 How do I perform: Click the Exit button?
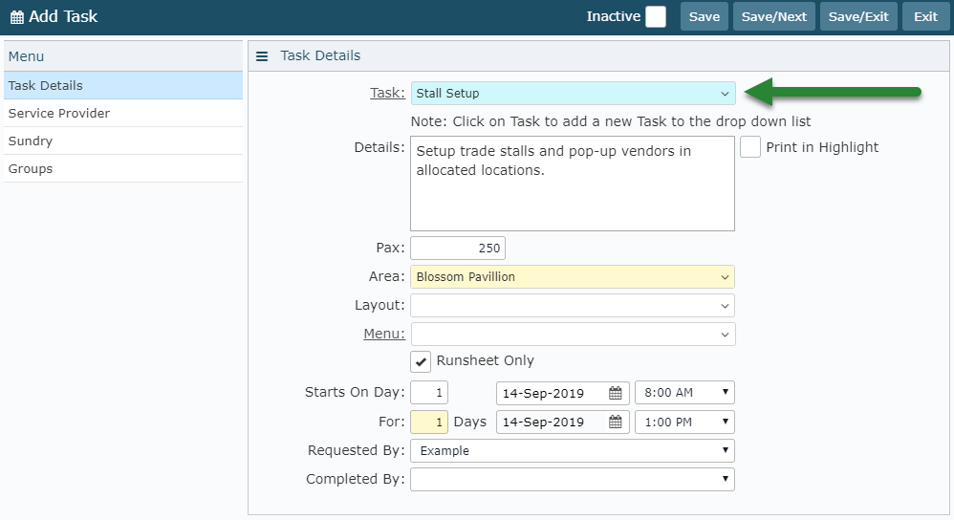tap(925, 16)
